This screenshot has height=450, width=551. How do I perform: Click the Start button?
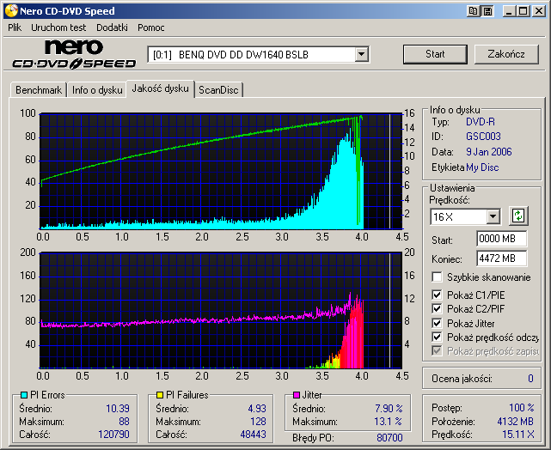435,54
